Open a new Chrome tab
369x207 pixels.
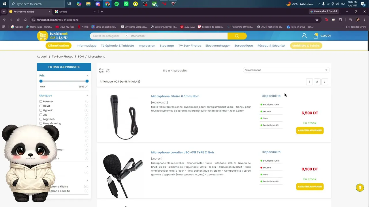tap(102, 11)
